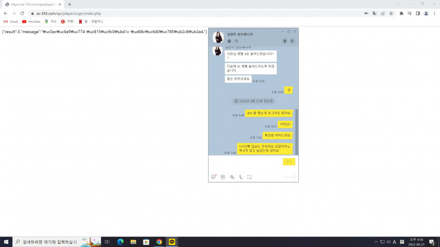
Task: Select the '넵' message bubble
Action: [x=288, y=90]
